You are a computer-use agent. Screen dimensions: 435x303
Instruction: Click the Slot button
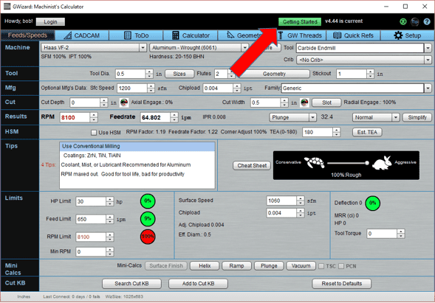pyautogui.click(x=326, y=102)
